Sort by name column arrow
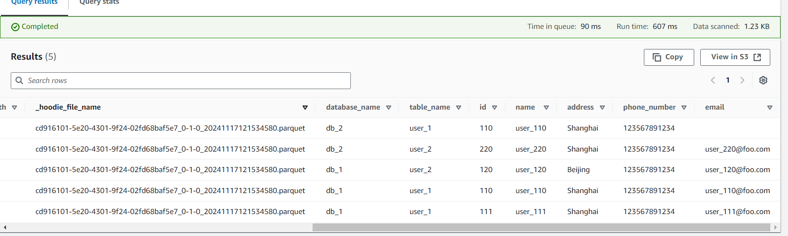The height and width of the screenshot is (236, 788). [546, 108]
